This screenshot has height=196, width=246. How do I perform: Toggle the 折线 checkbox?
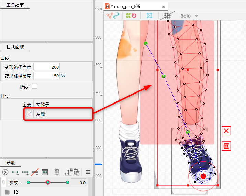coord(34,86)
